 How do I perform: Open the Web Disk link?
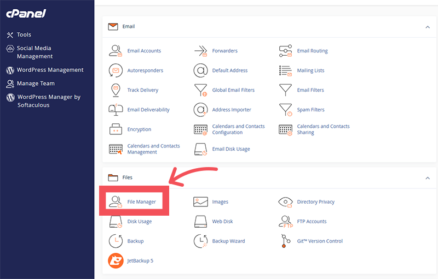click(222, 222)
